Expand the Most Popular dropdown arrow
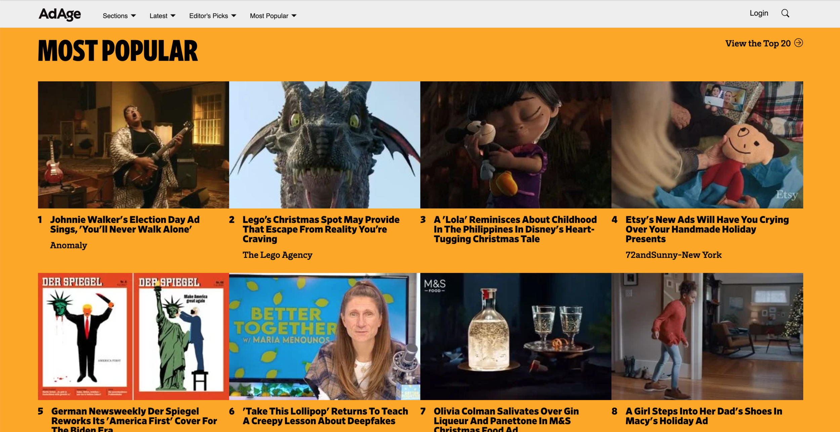 point(294,16)
